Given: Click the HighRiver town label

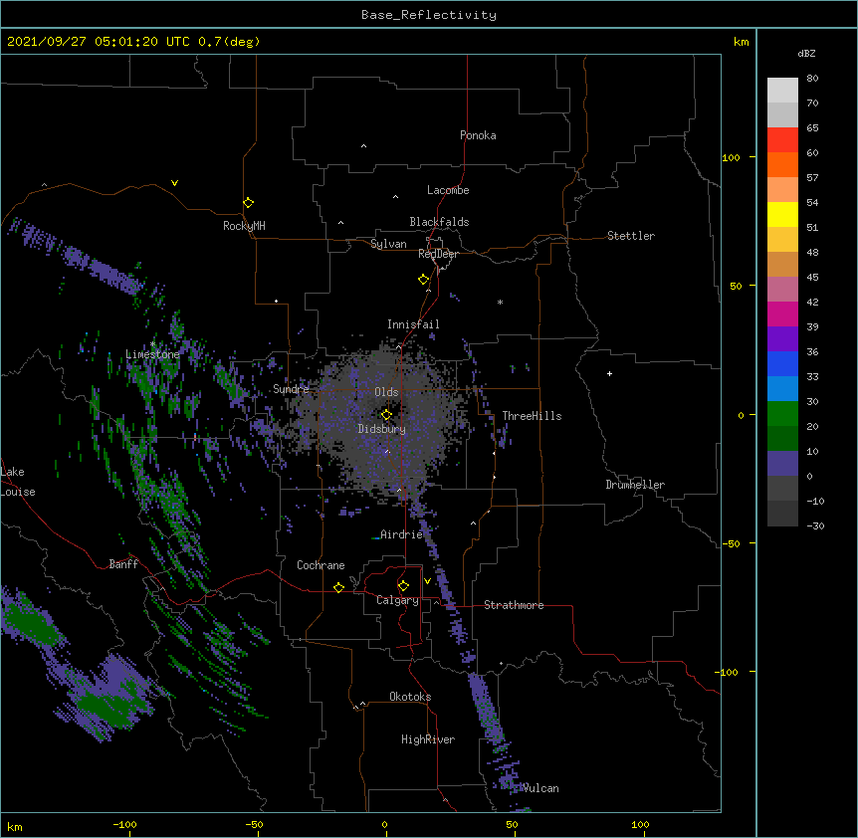Looking at the screenshot, I should click(428, 739).
